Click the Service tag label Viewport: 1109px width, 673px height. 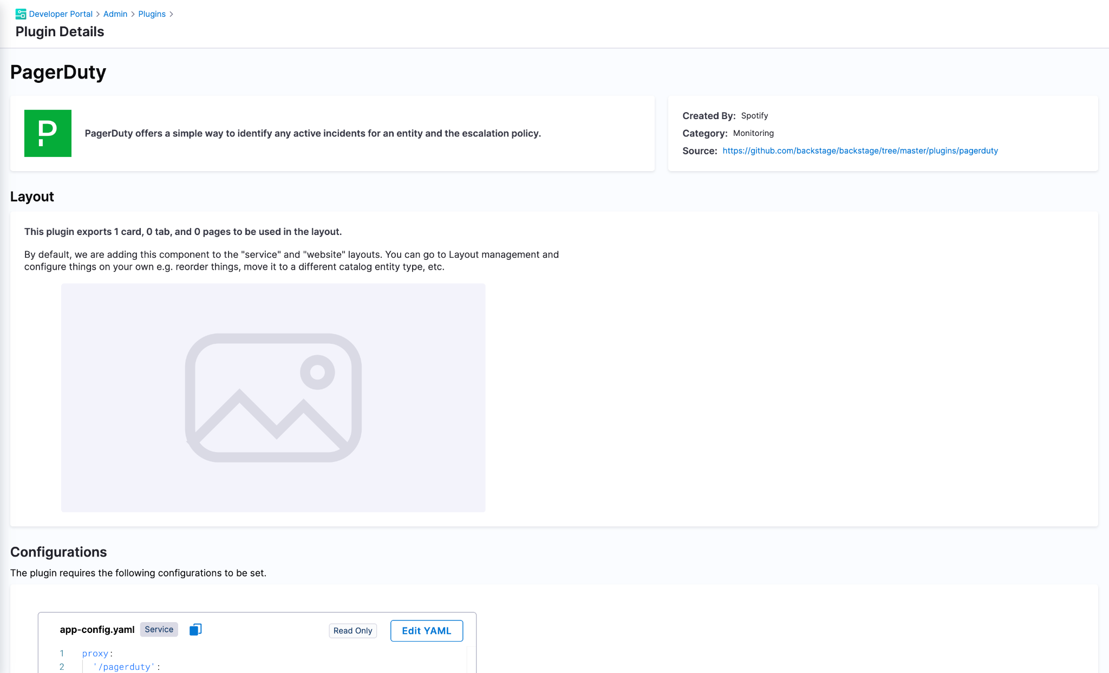click(x=159, y=629)
